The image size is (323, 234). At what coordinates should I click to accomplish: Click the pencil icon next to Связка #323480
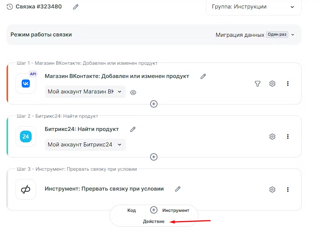(x=76, y=7)
